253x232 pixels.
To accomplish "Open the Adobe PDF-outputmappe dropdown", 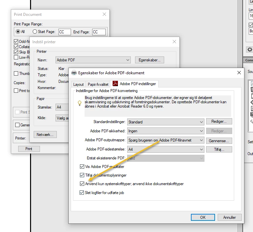I will 166,140.
